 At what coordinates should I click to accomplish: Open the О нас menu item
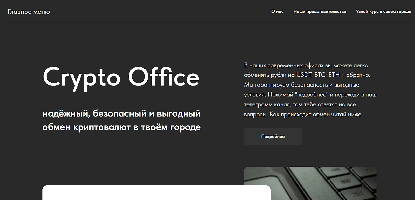pyautogui.click(x=277, y=11)
